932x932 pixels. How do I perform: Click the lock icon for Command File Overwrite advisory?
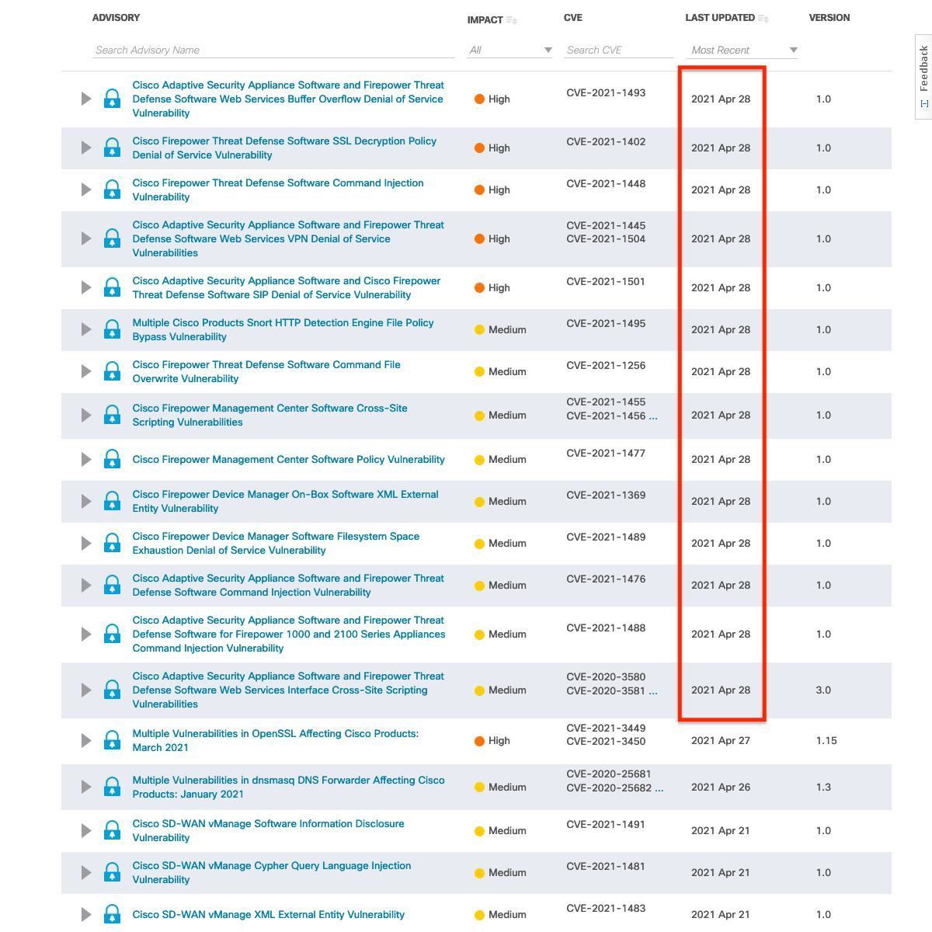(112, 371)
